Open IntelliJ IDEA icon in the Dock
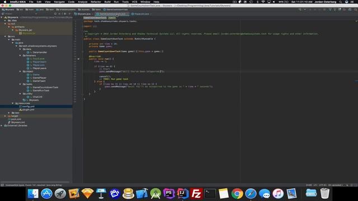Viewport: 358px width, 201px height. [183, 194]
